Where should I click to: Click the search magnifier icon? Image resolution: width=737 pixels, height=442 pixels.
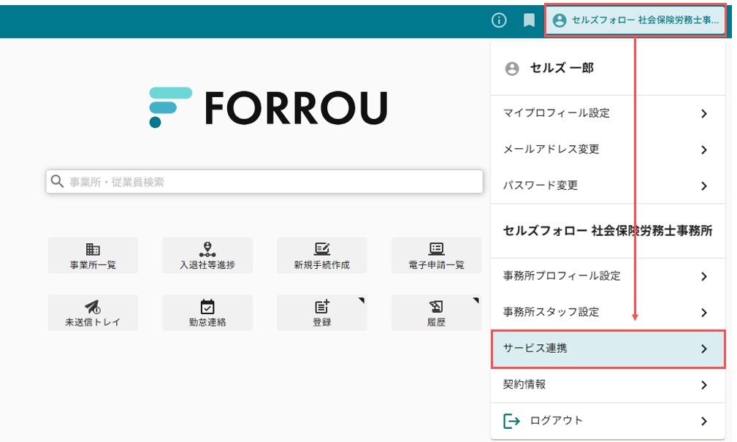point(57,181)
